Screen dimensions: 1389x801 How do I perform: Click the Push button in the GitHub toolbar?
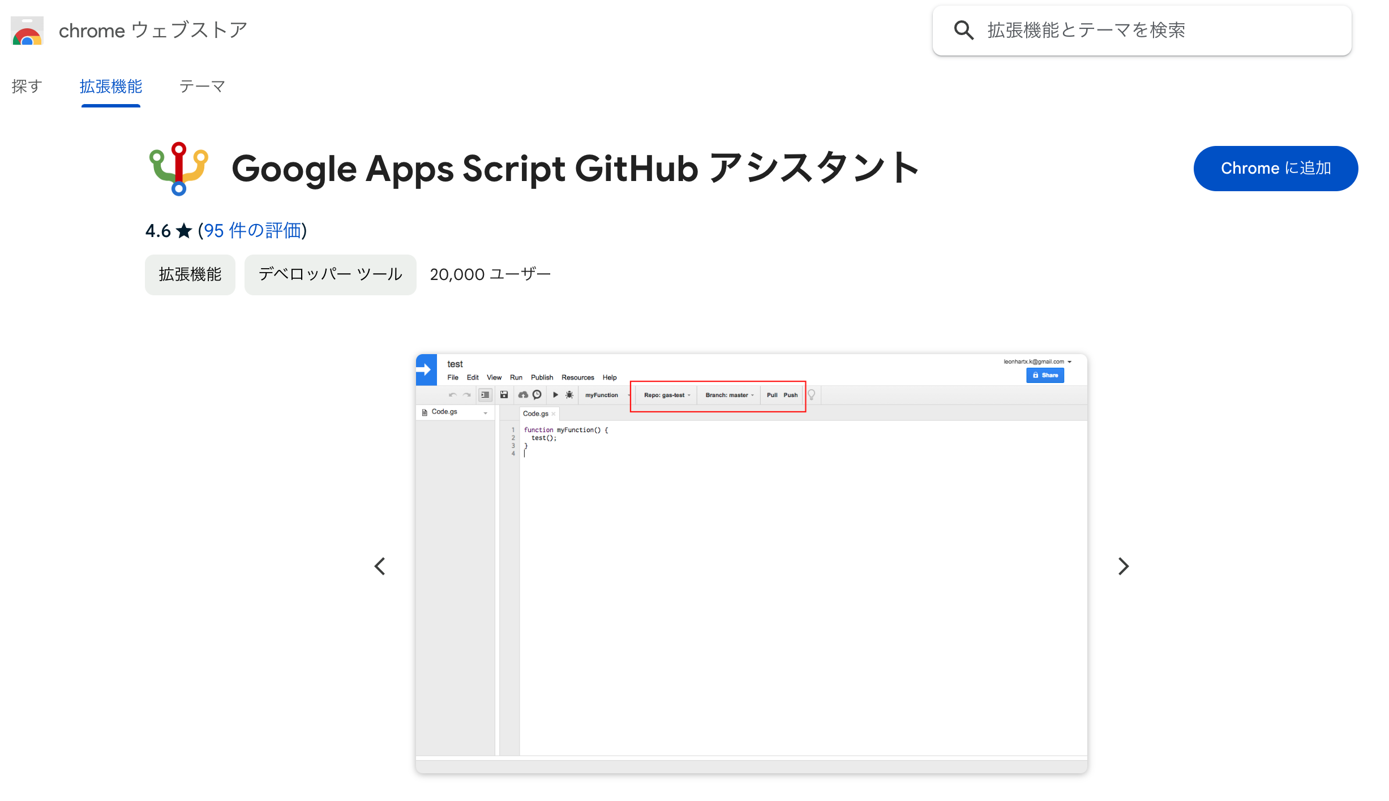coord(791,395)
